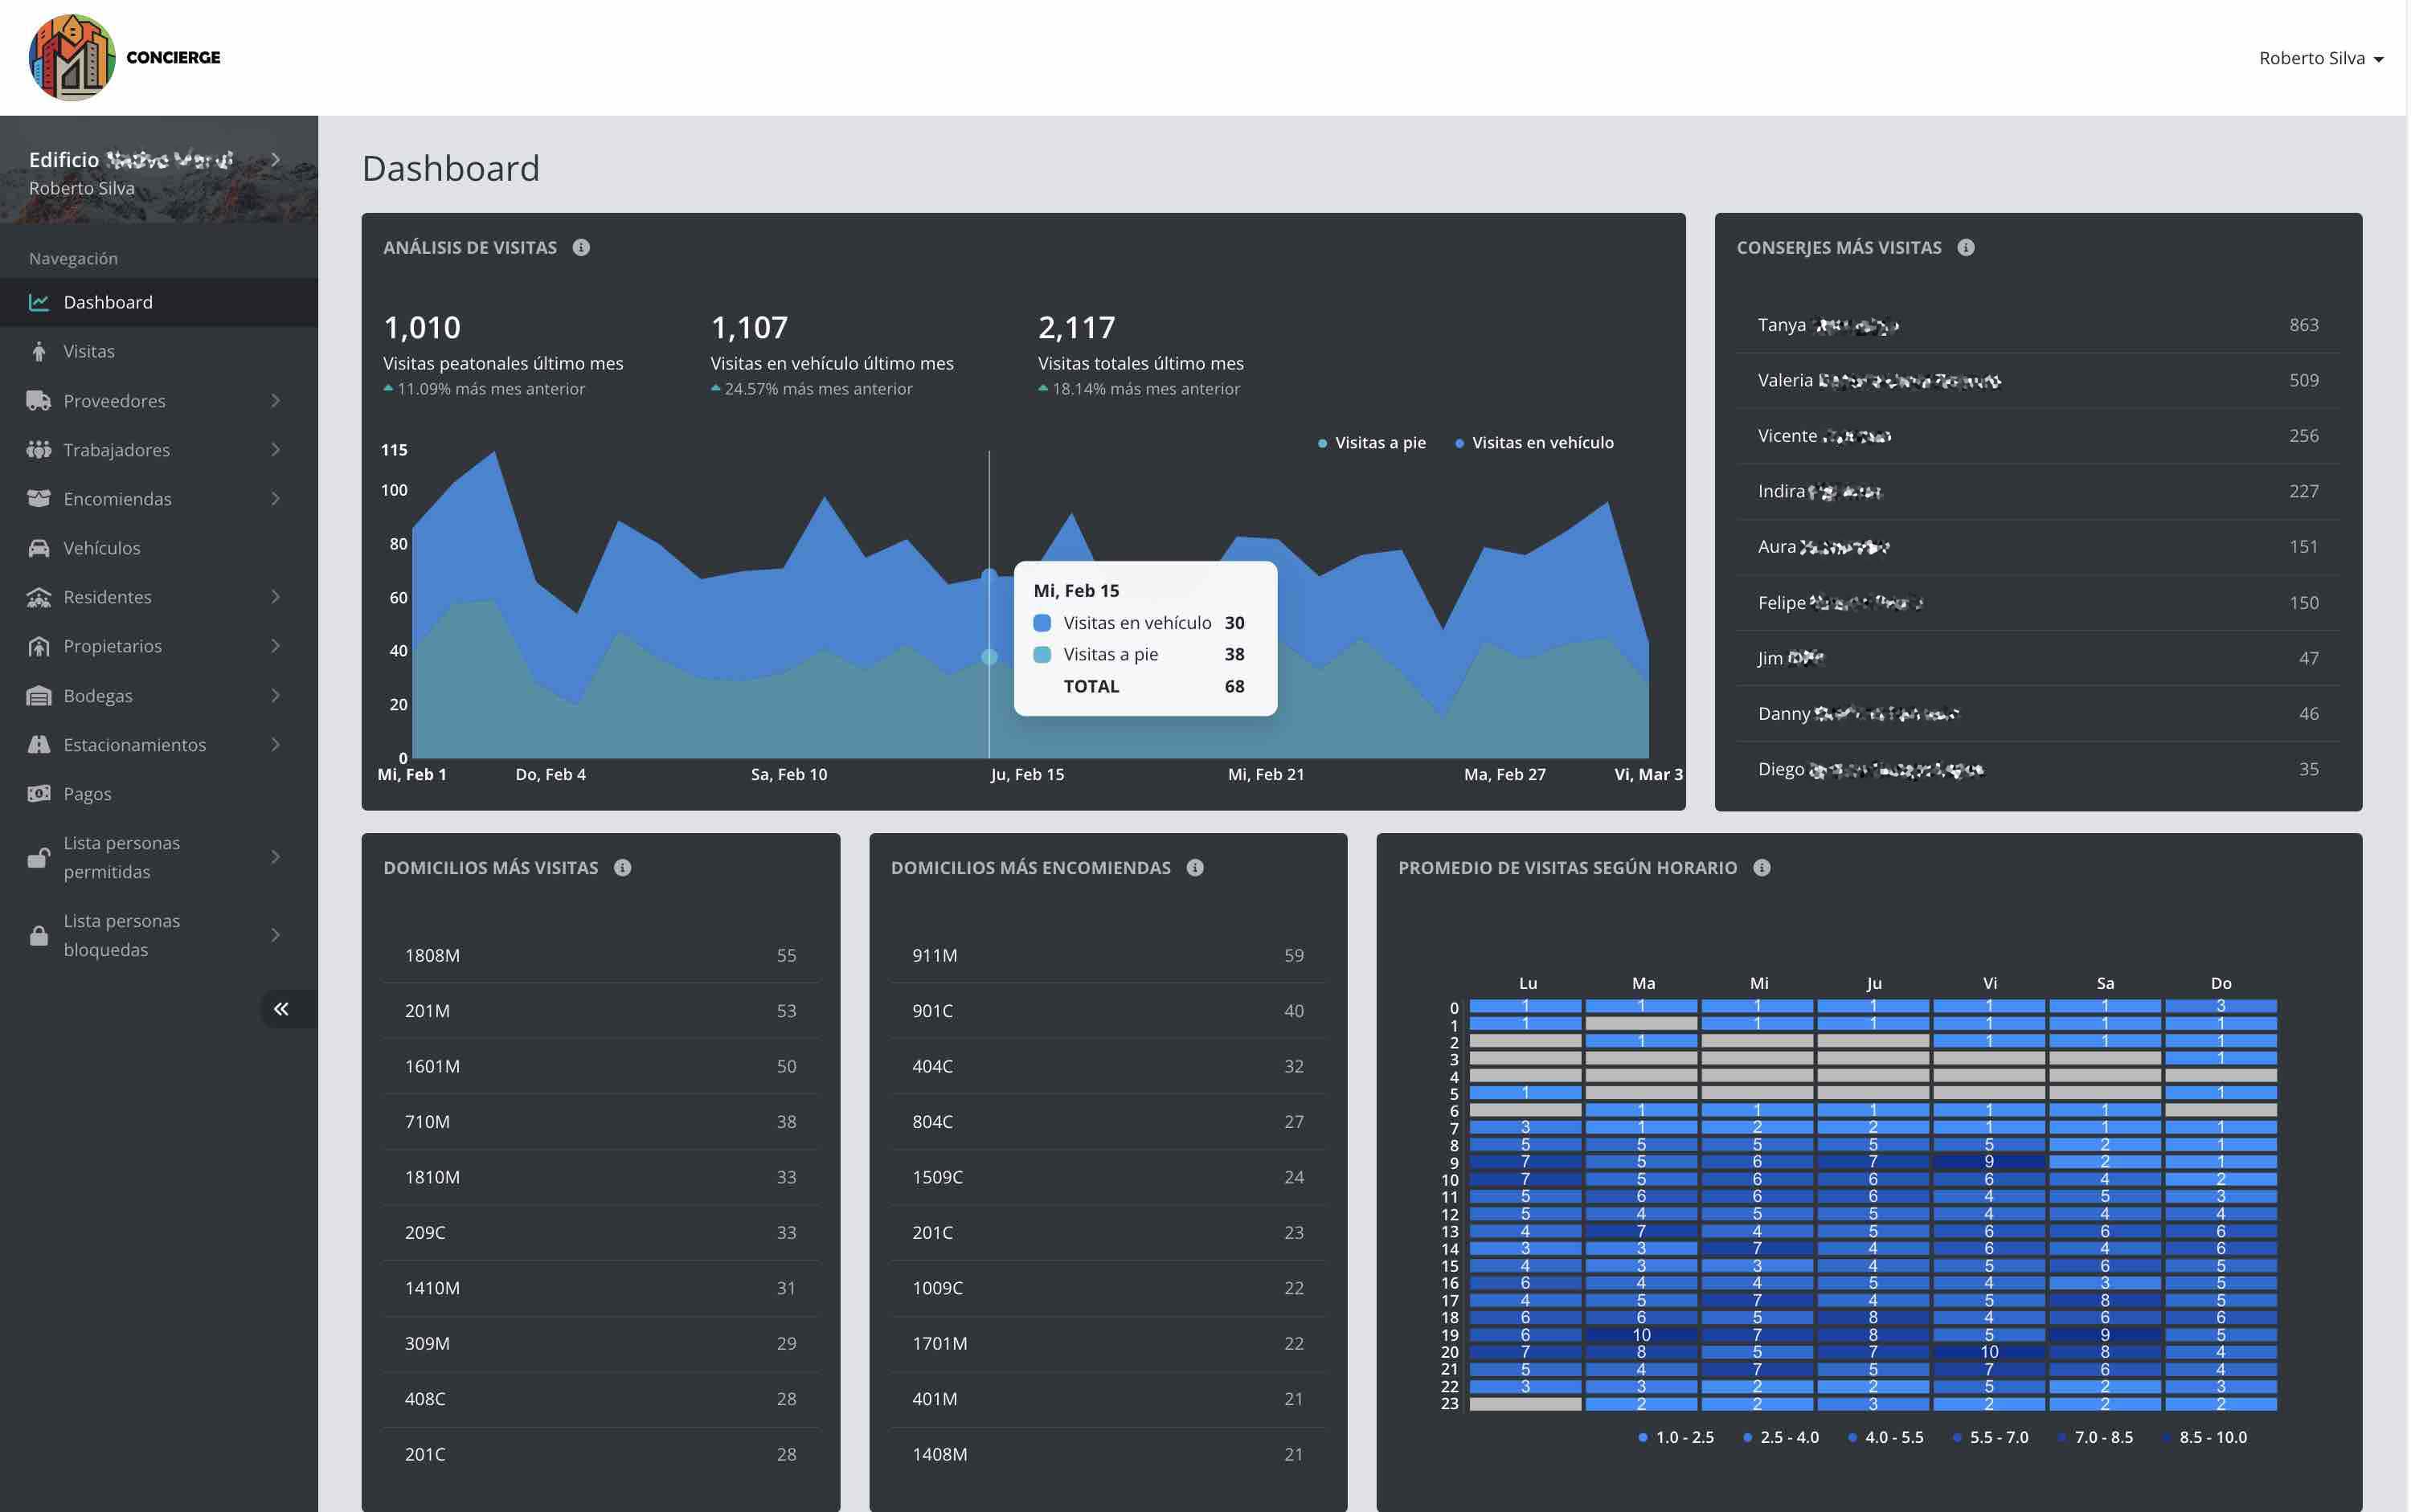Select domicilio 1808M in most visits
This screenshot has width=2411, height=1512.
(600, 955)
